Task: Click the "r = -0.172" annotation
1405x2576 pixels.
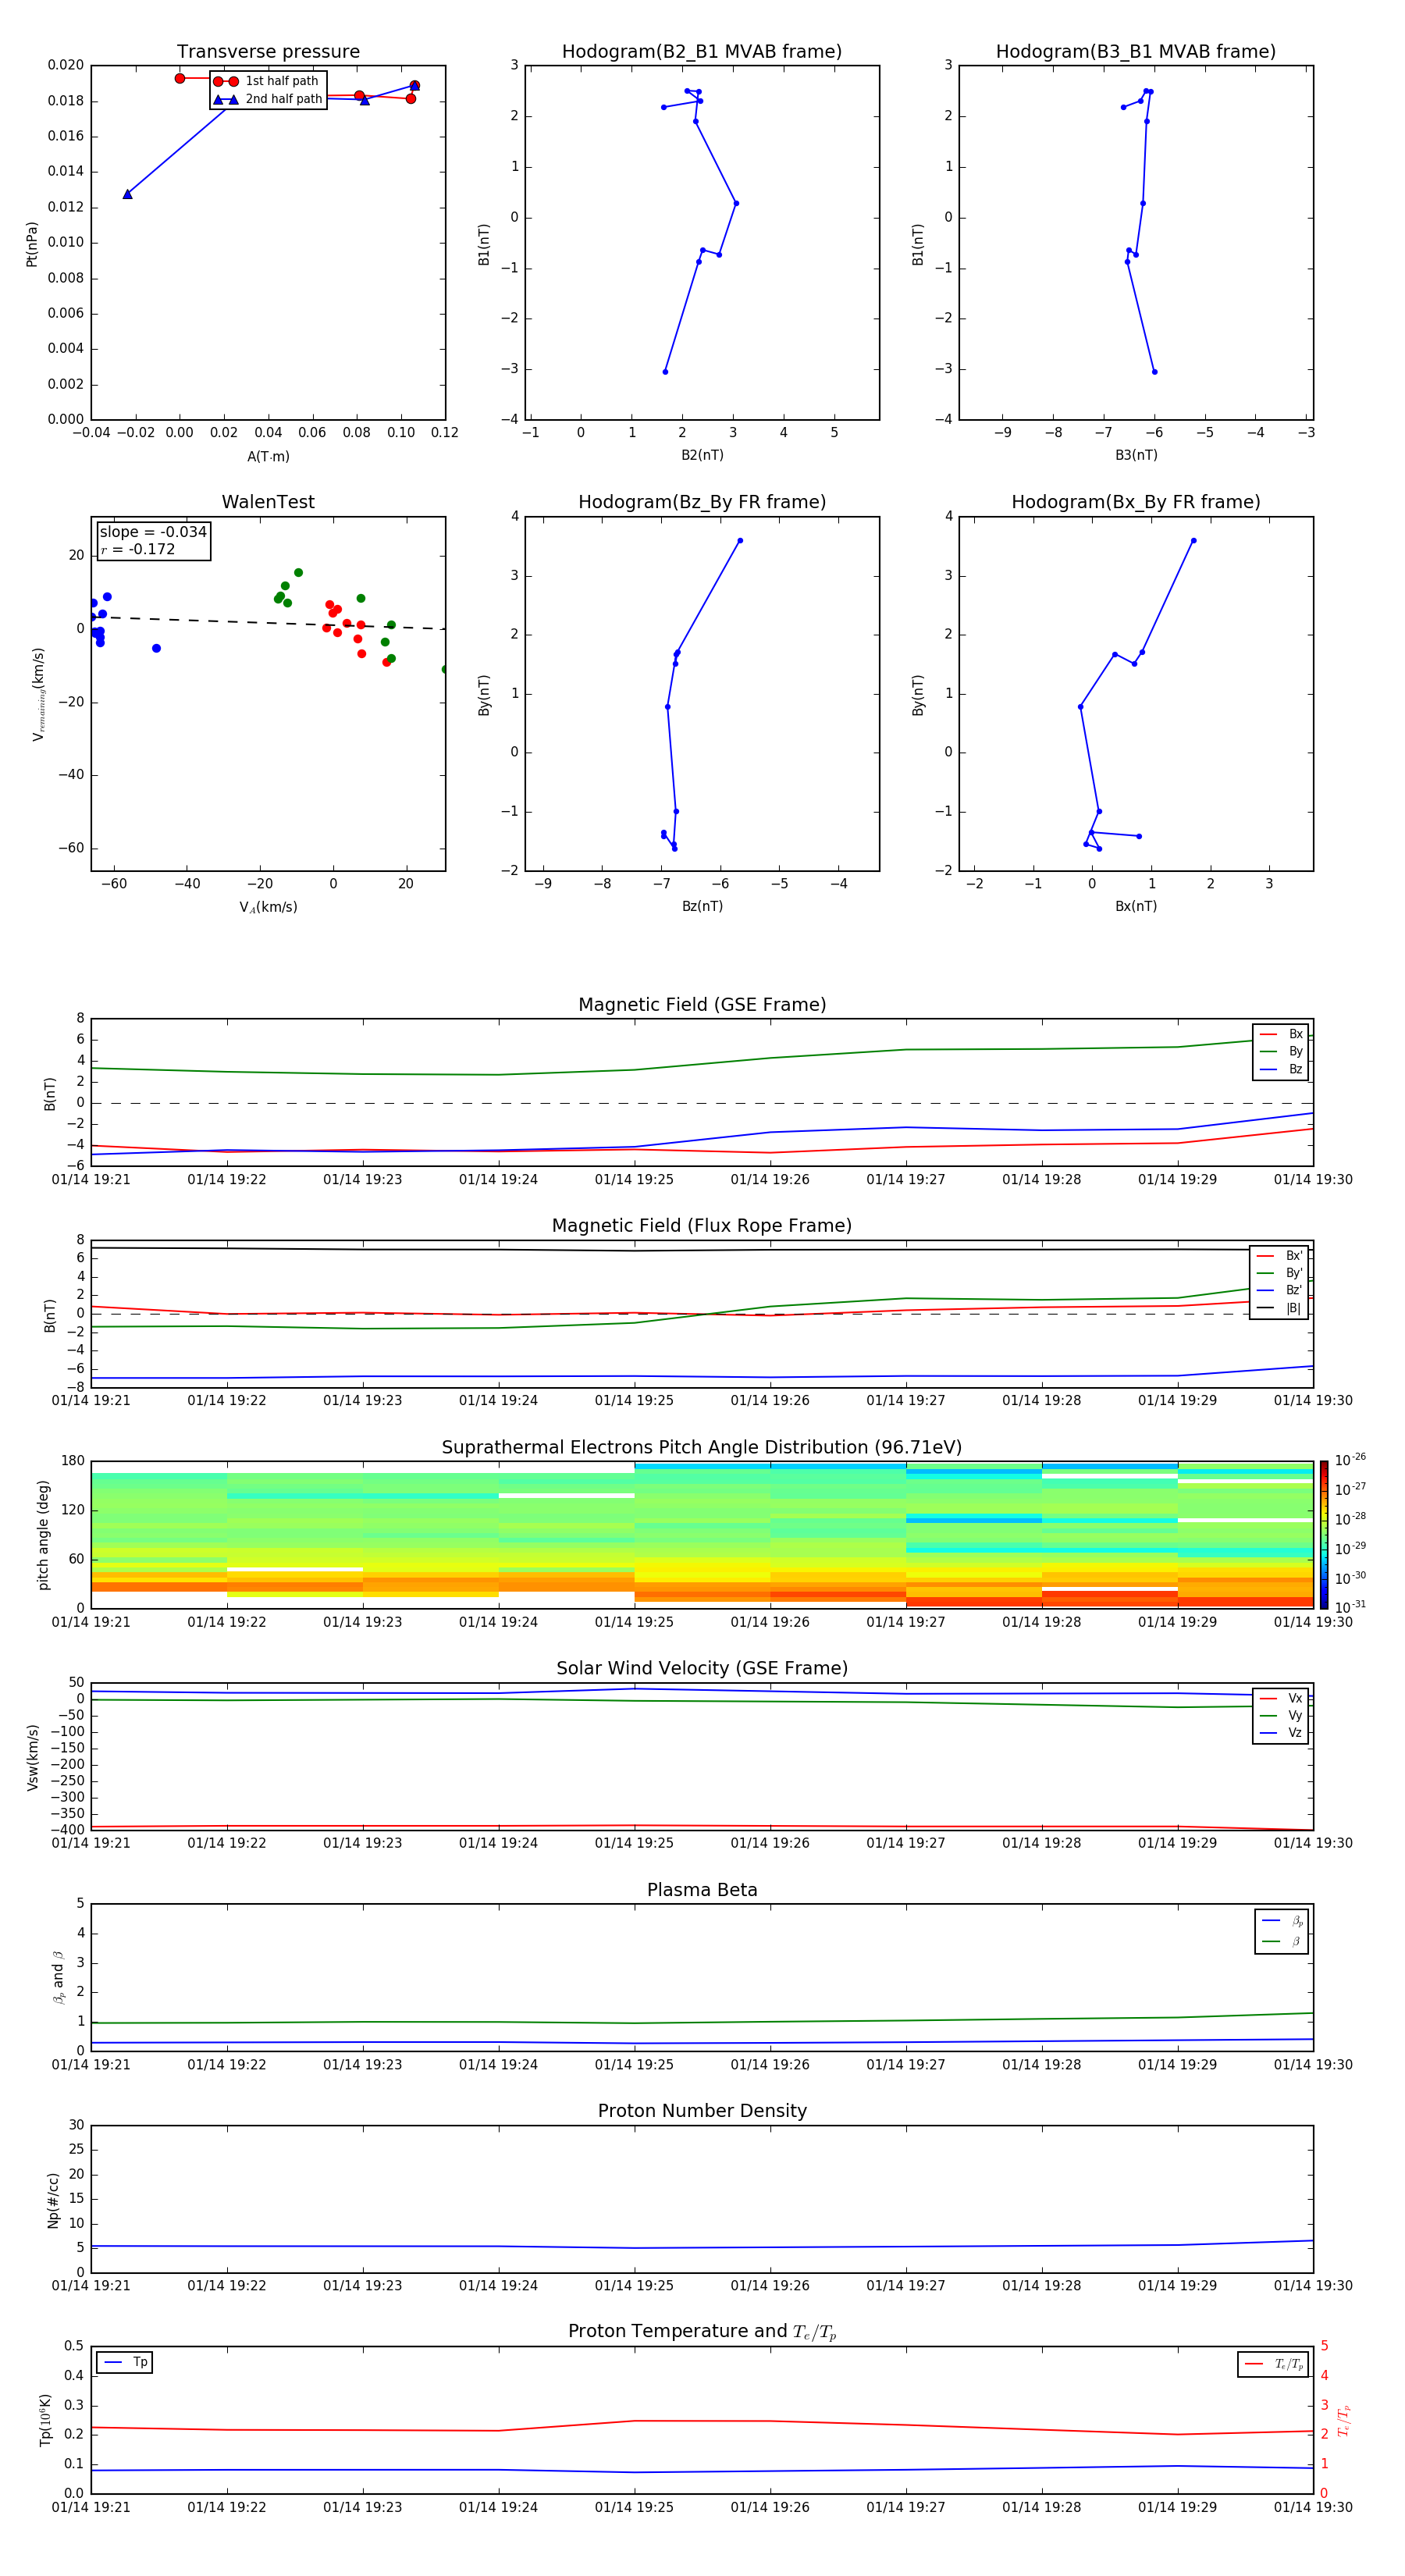Action: 138,549
